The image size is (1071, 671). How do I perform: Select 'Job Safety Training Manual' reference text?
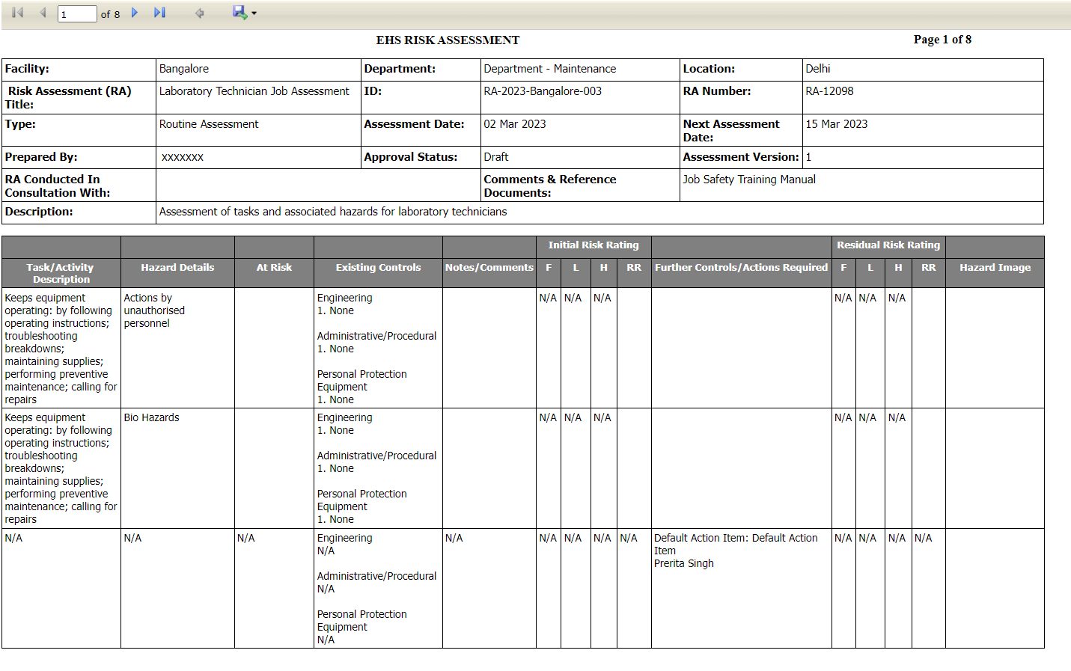point(749,180)
